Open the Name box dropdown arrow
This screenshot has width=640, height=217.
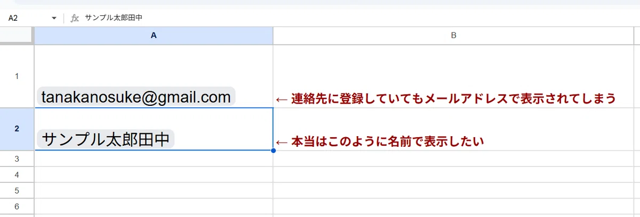coord(54,18)
